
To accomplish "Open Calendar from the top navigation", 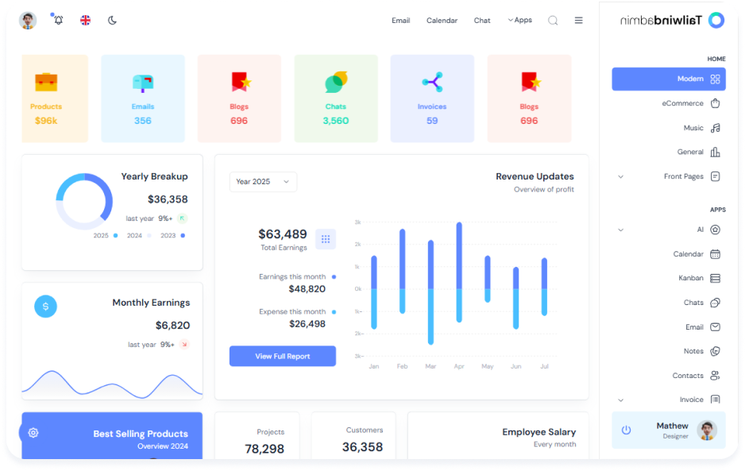I will pyautogui.click(x=442, y=21).
